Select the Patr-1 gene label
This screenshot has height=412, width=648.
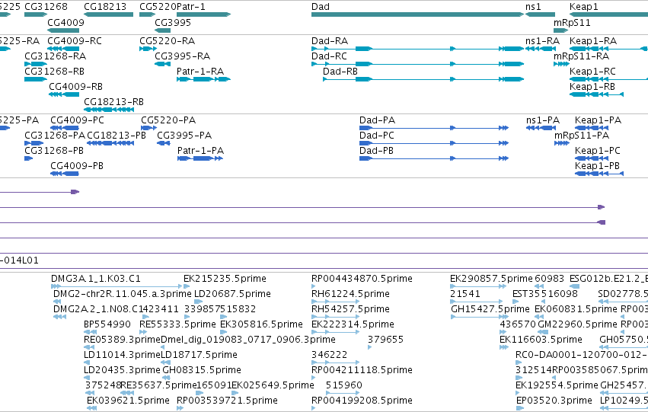point(190,7)
